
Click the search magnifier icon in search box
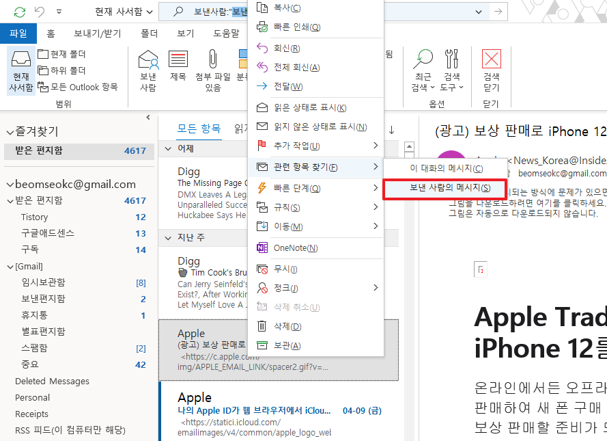(x=178, y=12)
